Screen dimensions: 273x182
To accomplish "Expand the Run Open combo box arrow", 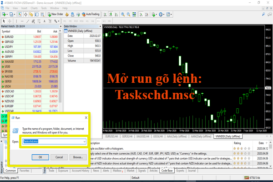I will [84, 142].
